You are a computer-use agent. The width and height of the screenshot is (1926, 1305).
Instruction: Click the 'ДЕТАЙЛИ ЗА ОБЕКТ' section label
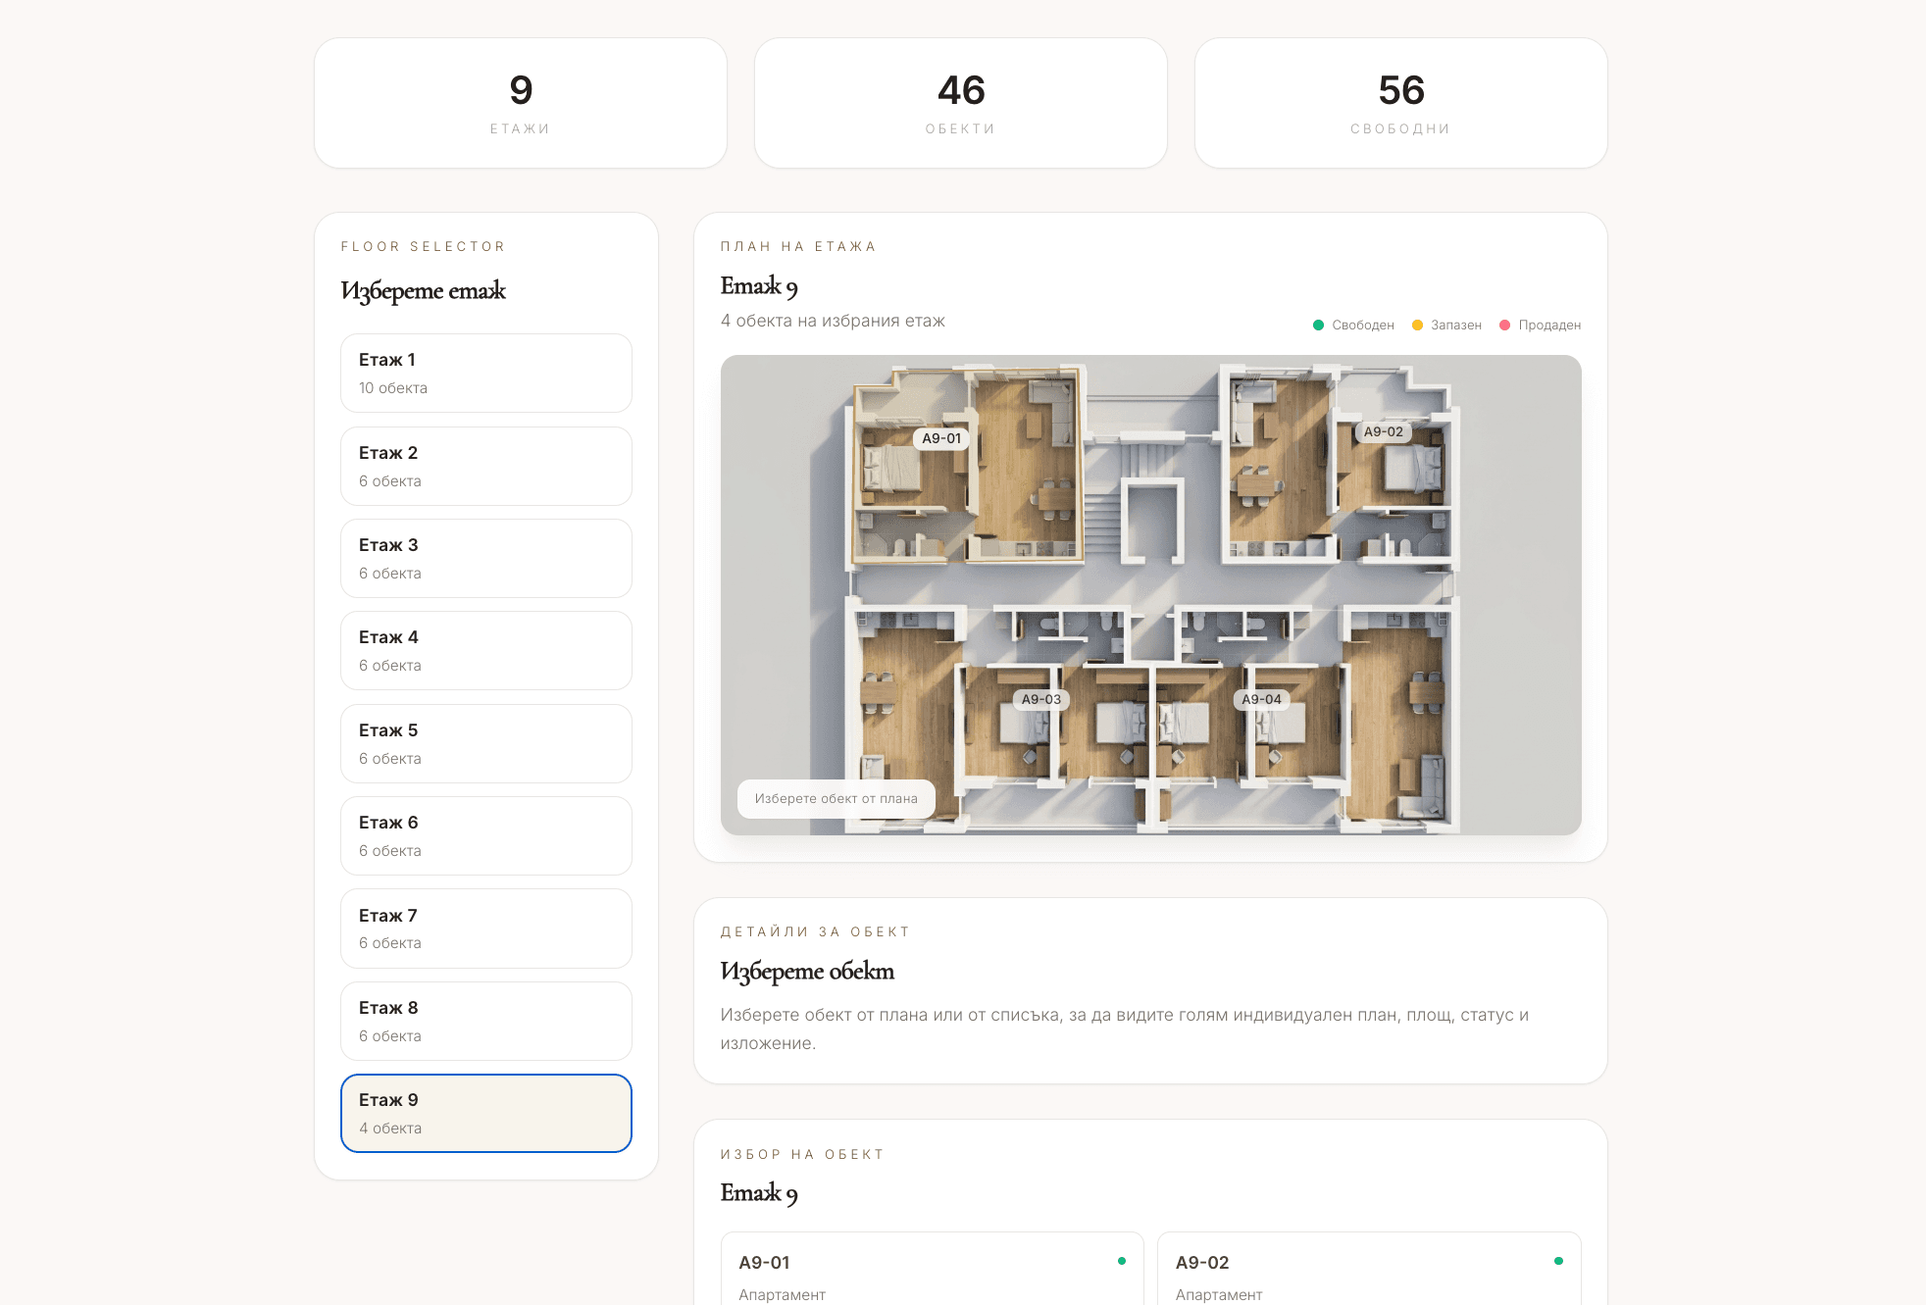pyautogui.click(x=815, y=931)
